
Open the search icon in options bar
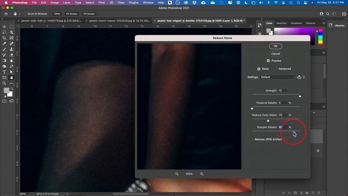tap(328, 14)
